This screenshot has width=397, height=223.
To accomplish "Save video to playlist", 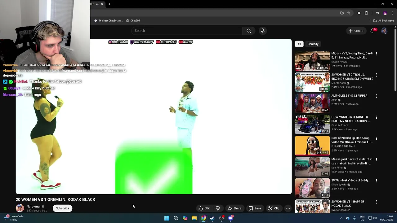I will (255, 208).
